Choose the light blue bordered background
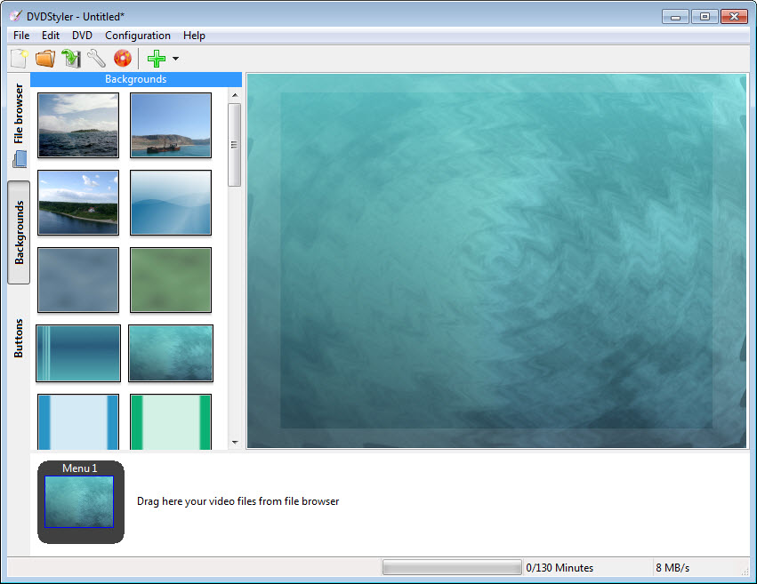Image resolution: width=757 pixels, height=584 pixels. pyautogui.click(x=78, y=422)
